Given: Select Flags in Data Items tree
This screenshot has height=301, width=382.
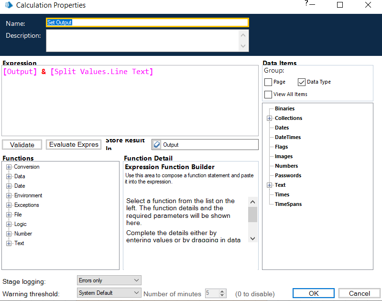Looking at the screenshot, I should tap(281, 147).
